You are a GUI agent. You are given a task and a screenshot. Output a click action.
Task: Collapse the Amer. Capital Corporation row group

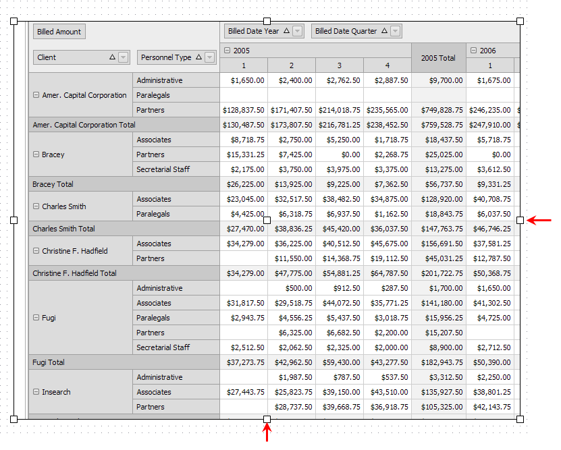[36, 95]
